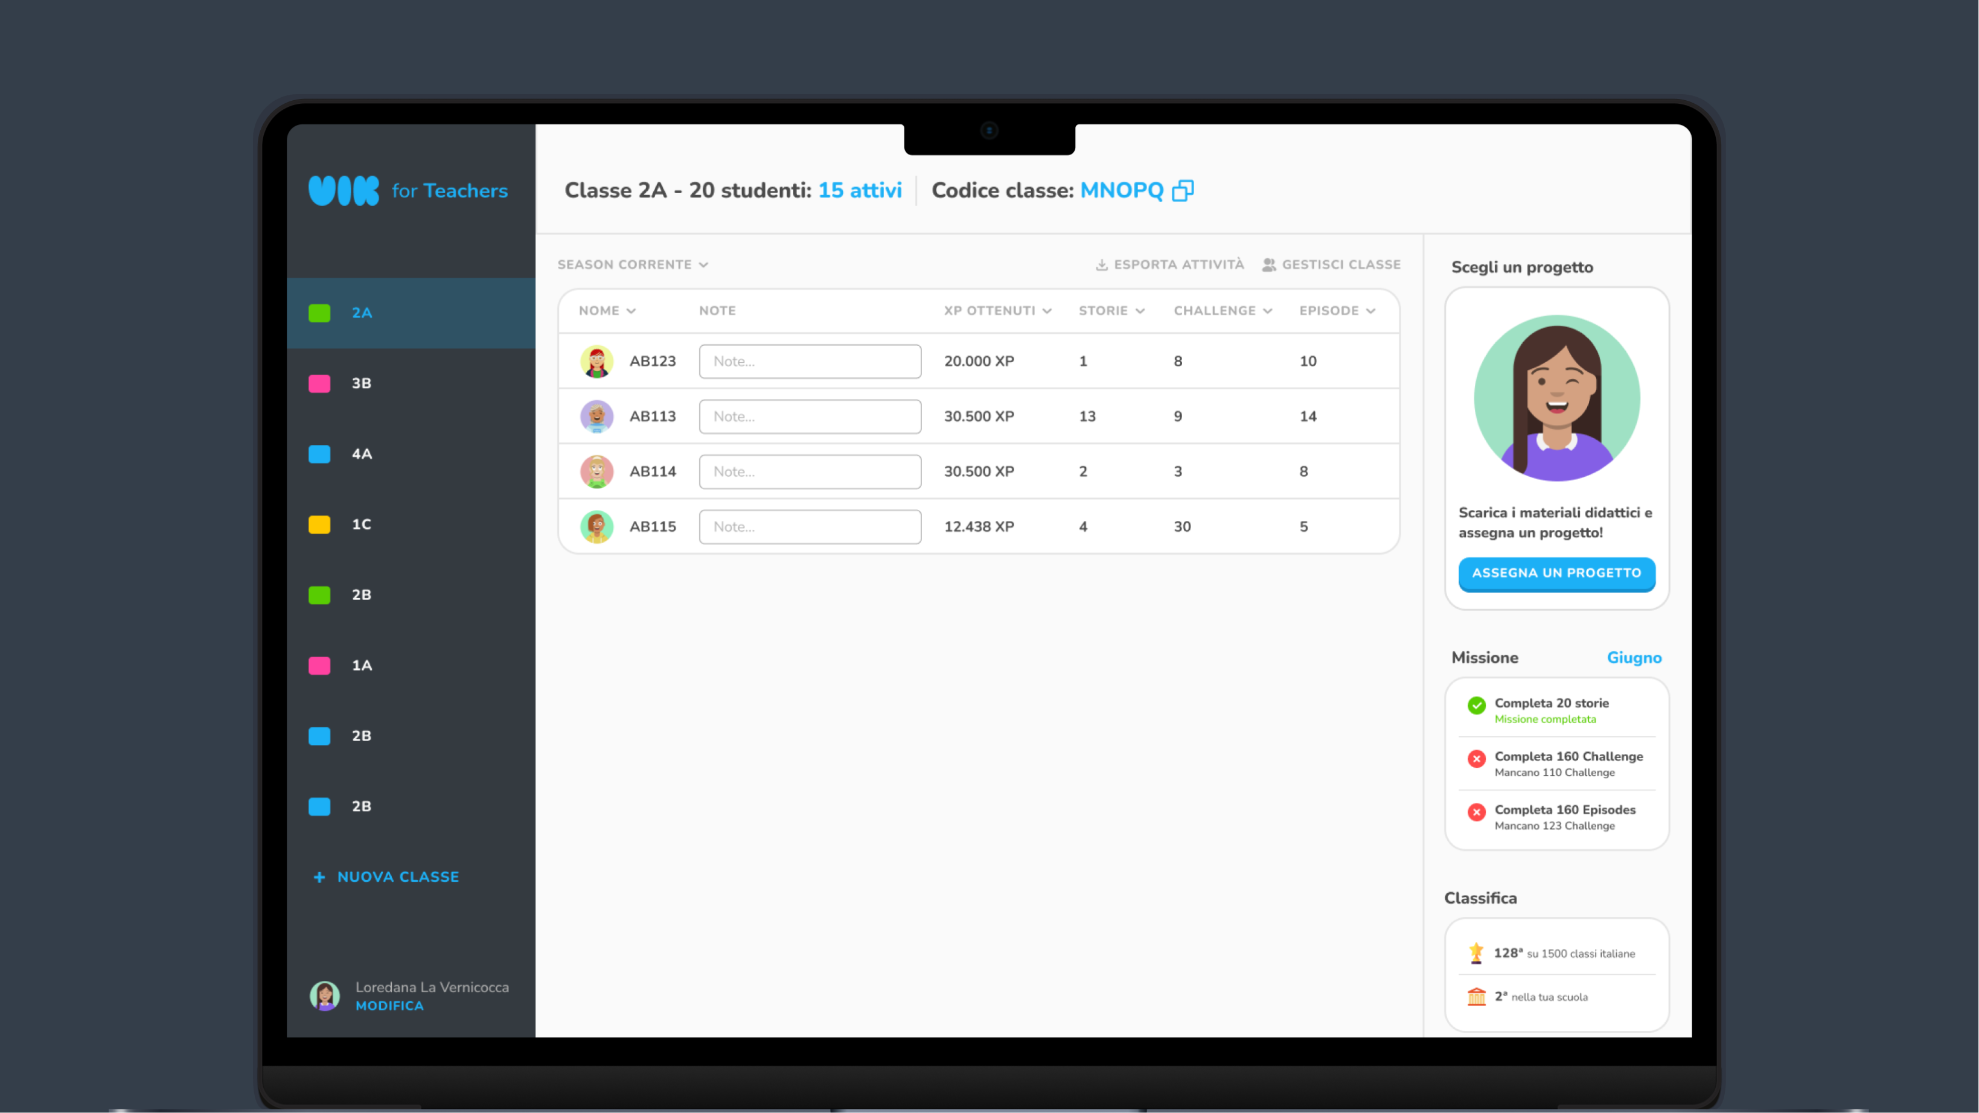Click the Scegli un progetto heading
Screen dimensions: 1979x1113
[1522, 267]
